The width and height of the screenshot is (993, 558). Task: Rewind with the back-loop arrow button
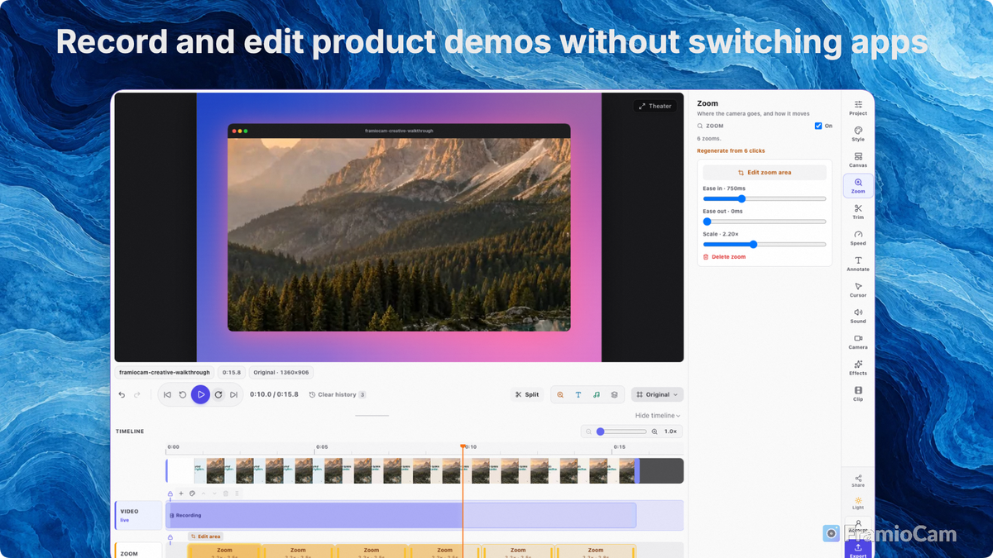(183, 394)
